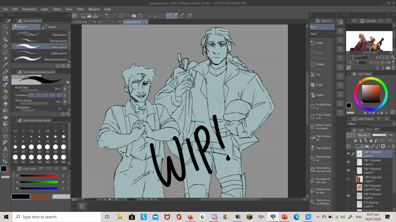Screen dimensions: 396x222
Task: Hide Layer 5 with its eye icon
Action: 348,162
